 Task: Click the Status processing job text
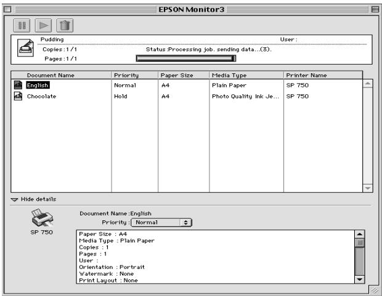click(208, 49)
